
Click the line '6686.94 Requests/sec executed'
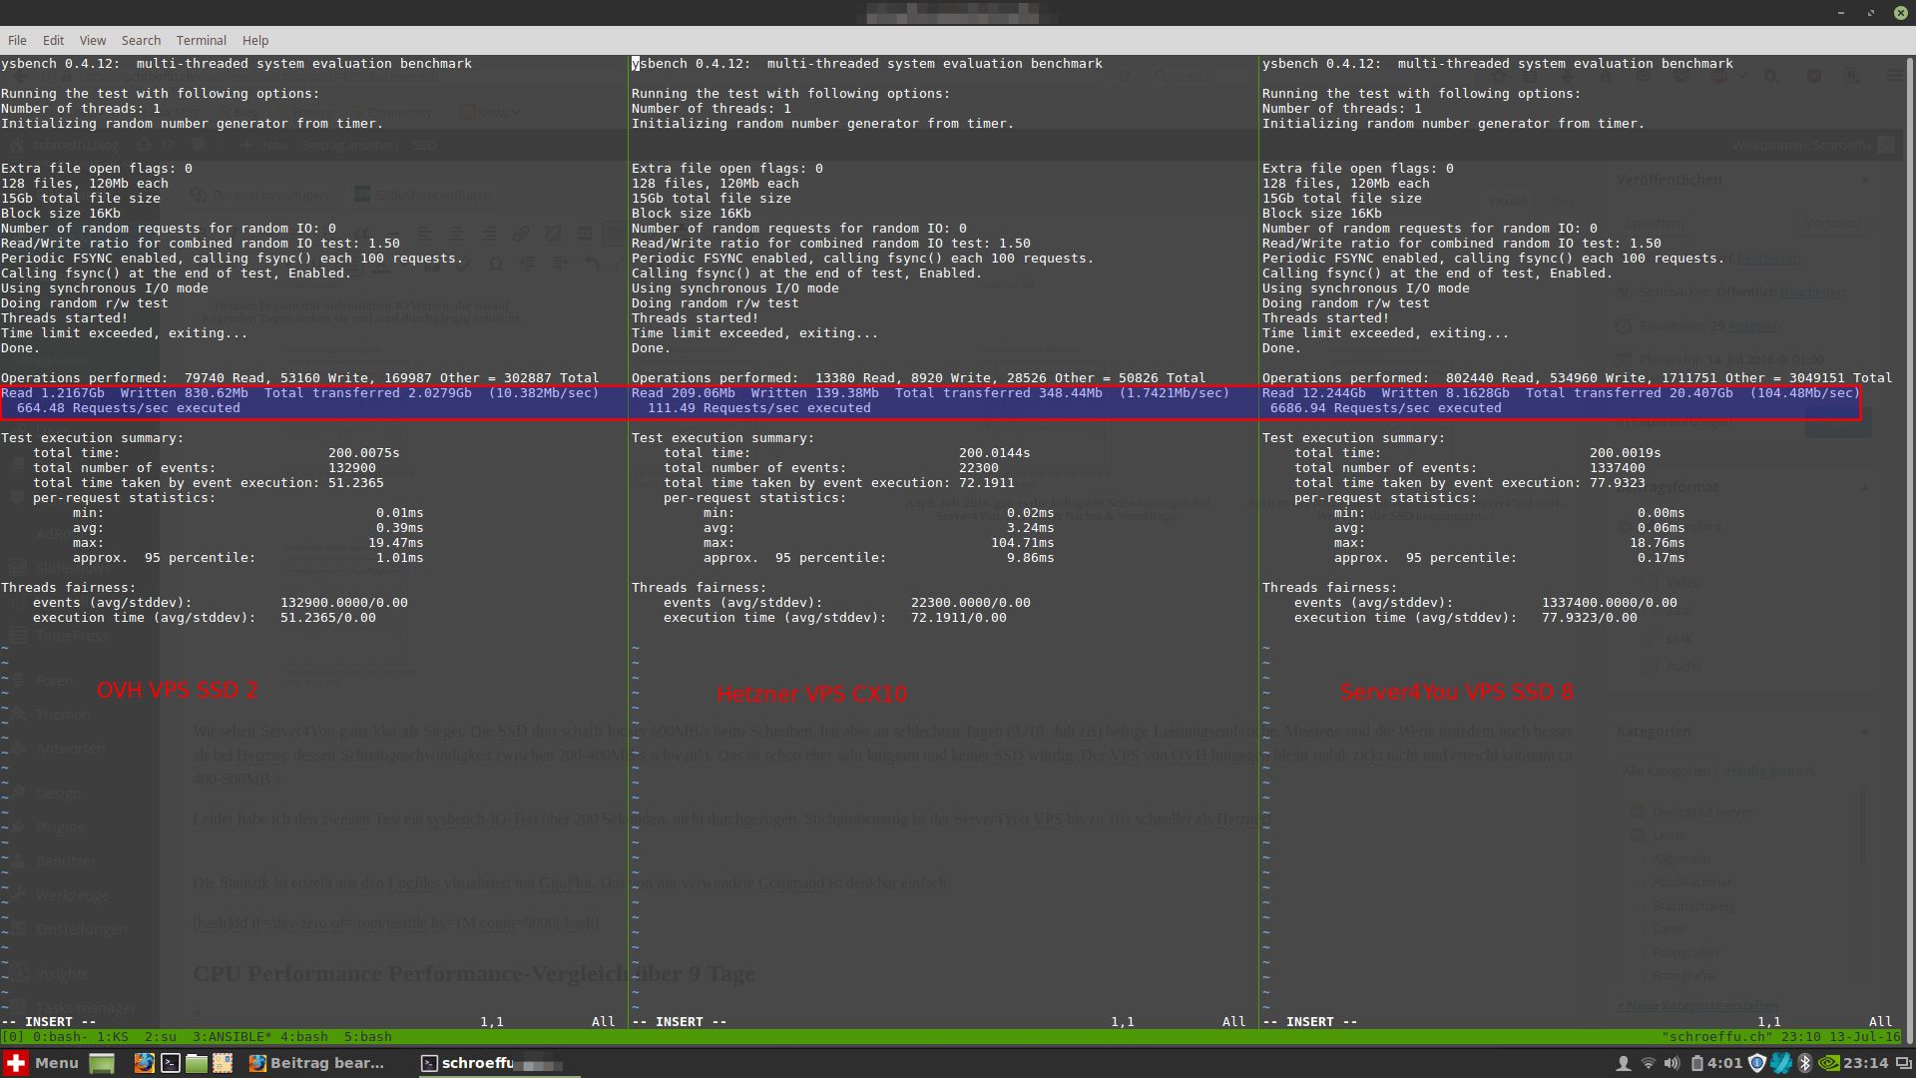1386,408
